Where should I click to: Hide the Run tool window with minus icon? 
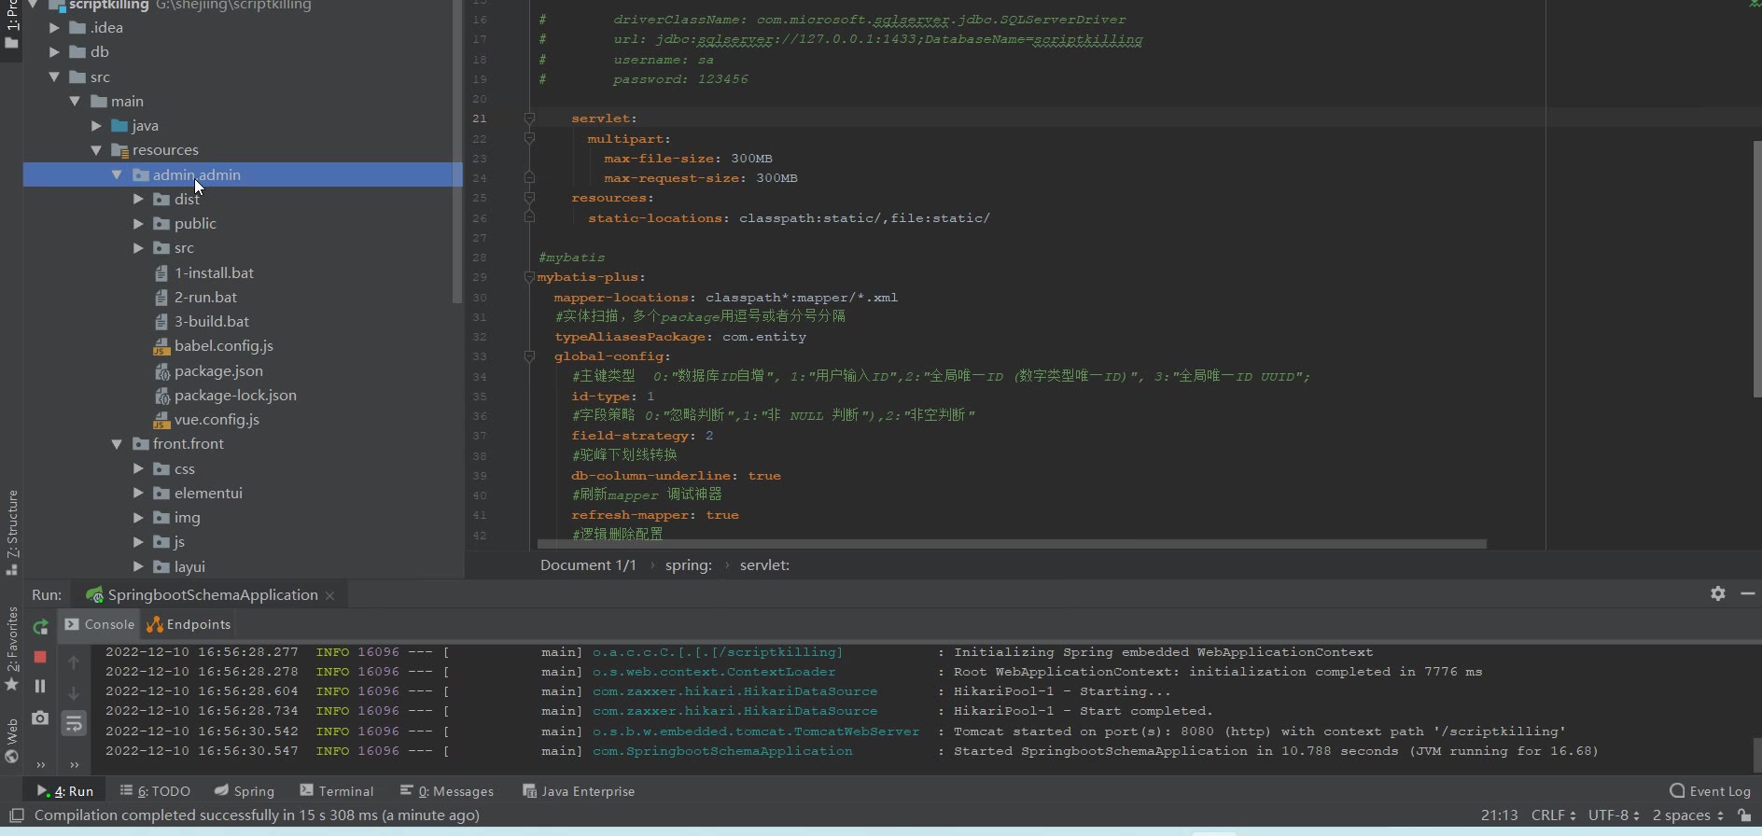[1747, 593]
